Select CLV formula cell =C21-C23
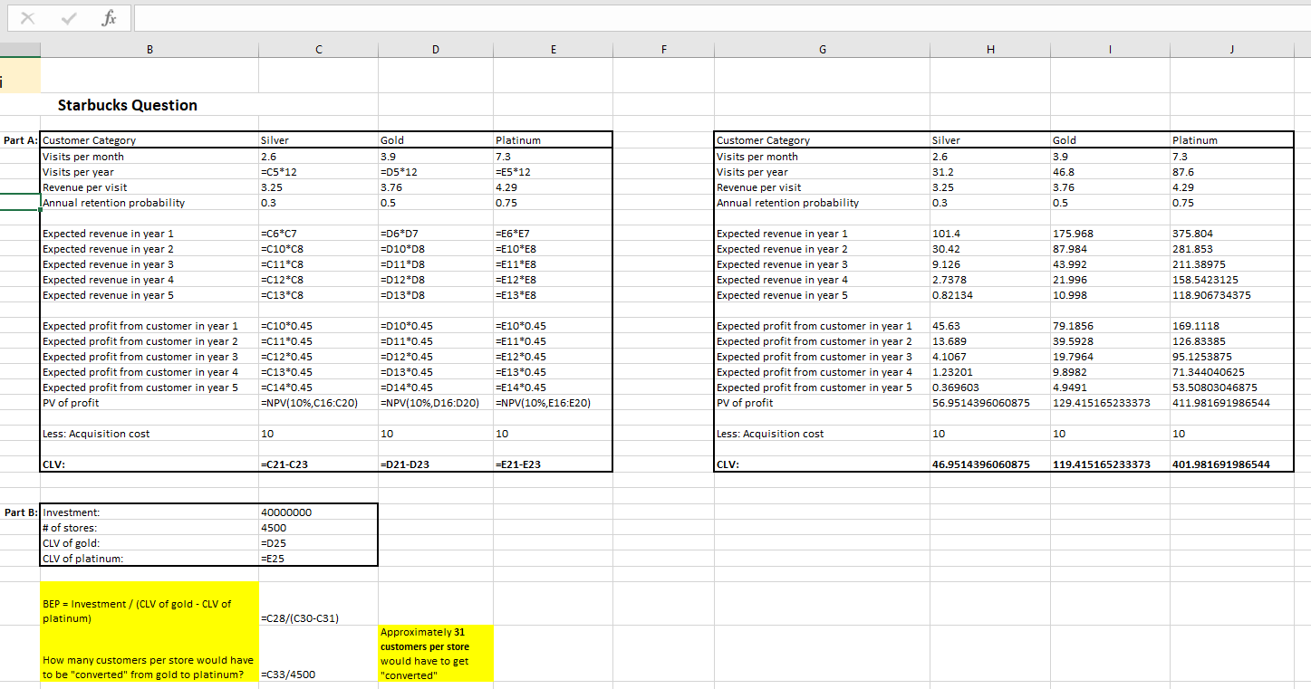 pos(318,464)
